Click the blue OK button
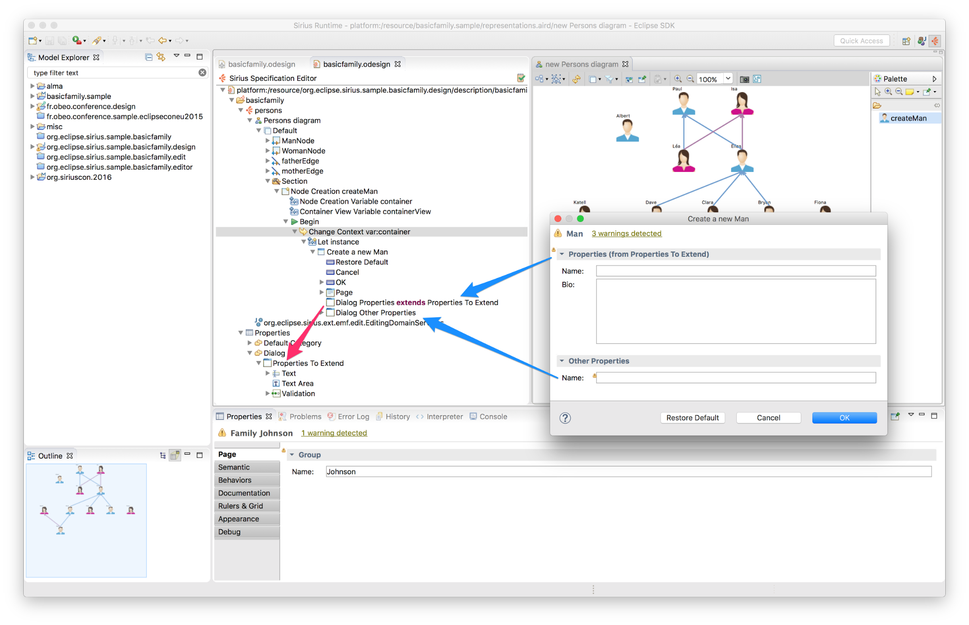Viewport: 969px width, 625px height. (844, 418)
